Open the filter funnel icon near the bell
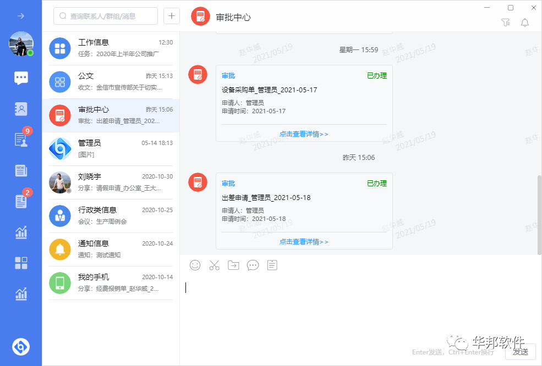 506,23
